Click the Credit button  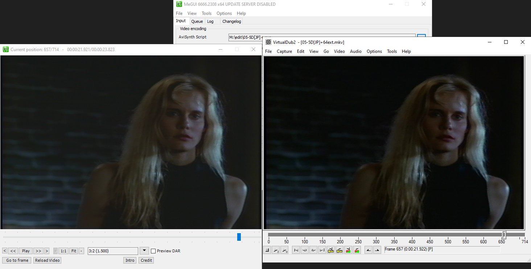pos(146,260)
